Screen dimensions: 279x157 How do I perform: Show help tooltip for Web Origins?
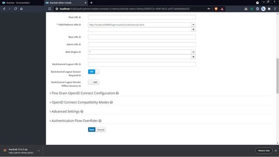tap(80, 52)
